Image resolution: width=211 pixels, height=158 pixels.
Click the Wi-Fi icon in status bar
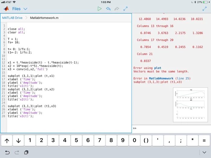14,2
